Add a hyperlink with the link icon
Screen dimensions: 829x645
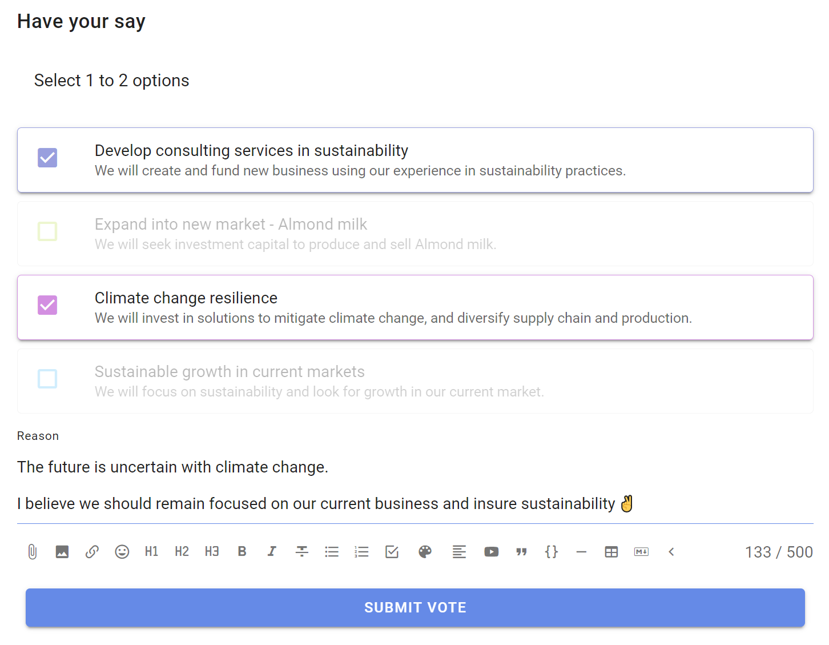coord(92,552)
